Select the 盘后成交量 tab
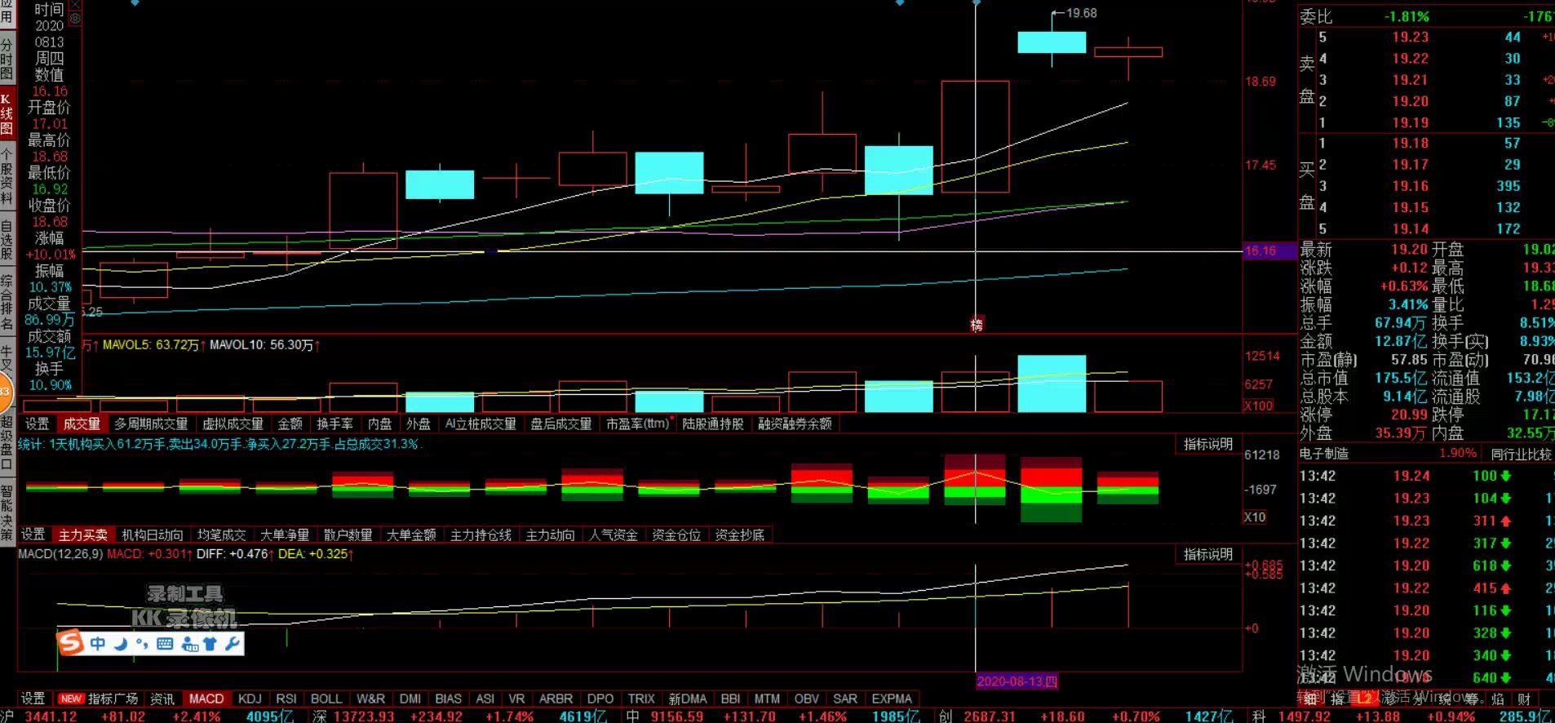This screenshot has width=1555, height=723. 560,424
